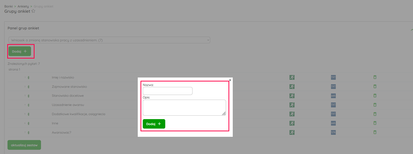Click the reorder arrows icon for Inne row
Image resolution: width=413 pixels, height=154 pixels.
pos(28,123)
